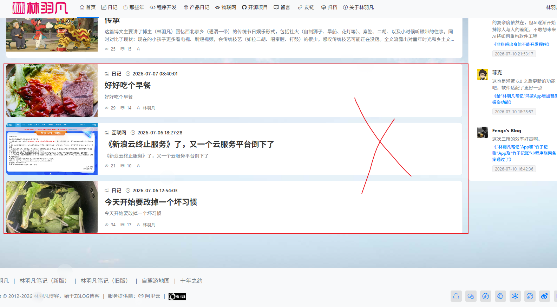Click the comment icon showing 15
This screenshot has width=557, height=307.
123,49
